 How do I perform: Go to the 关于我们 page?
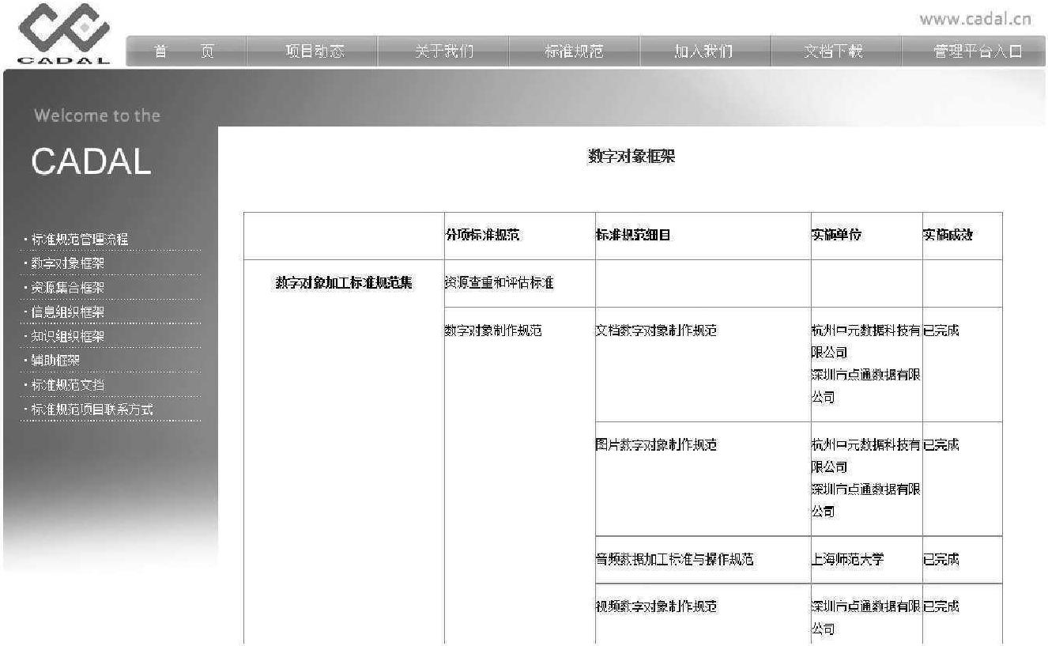[444, 52]
